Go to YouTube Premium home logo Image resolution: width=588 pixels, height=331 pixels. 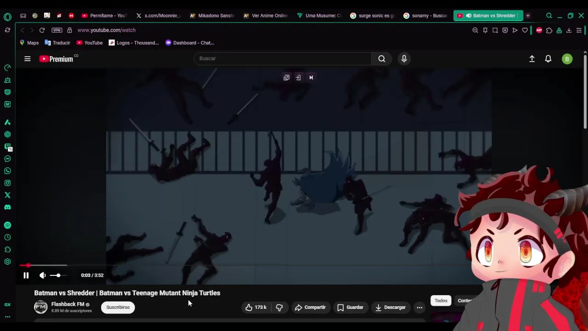tap(57, 59)
